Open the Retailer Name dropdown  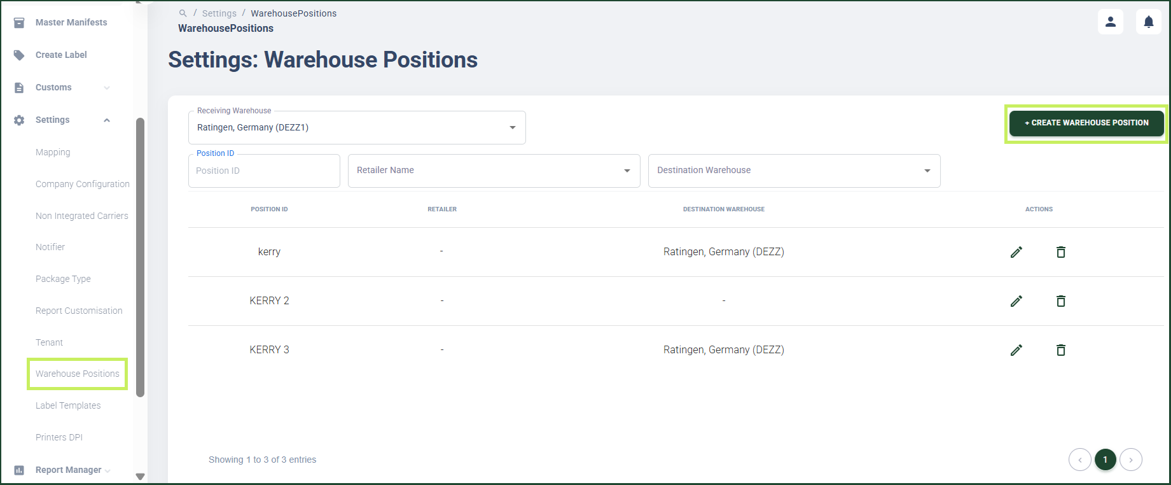tap(494, 171)
